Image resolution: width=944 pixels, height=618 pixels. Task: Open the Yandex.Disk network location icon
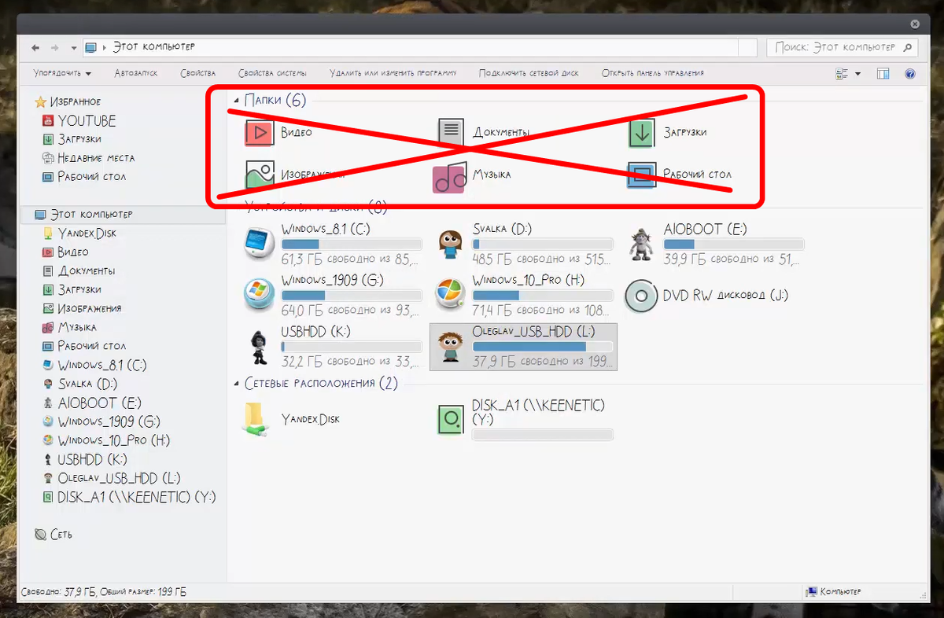pos(257,418)
